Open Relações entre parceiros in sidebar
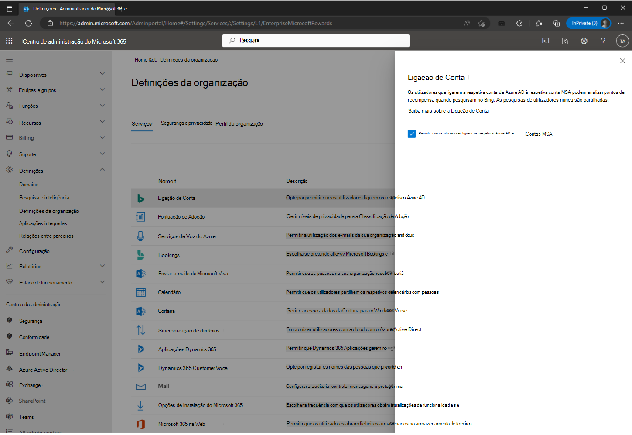The width and height of the screenshot is (632, 435). [x=46, y=236]
